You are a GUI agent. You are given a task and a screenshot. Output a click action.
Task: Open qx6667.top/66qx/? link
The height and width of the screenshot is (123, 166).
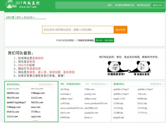(x=16, y=102)
